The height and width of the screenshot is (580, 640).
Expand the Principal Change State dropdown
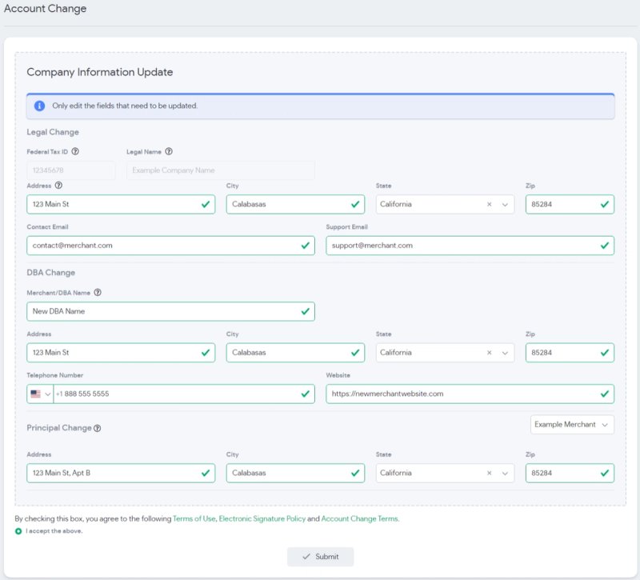point(505,473)
